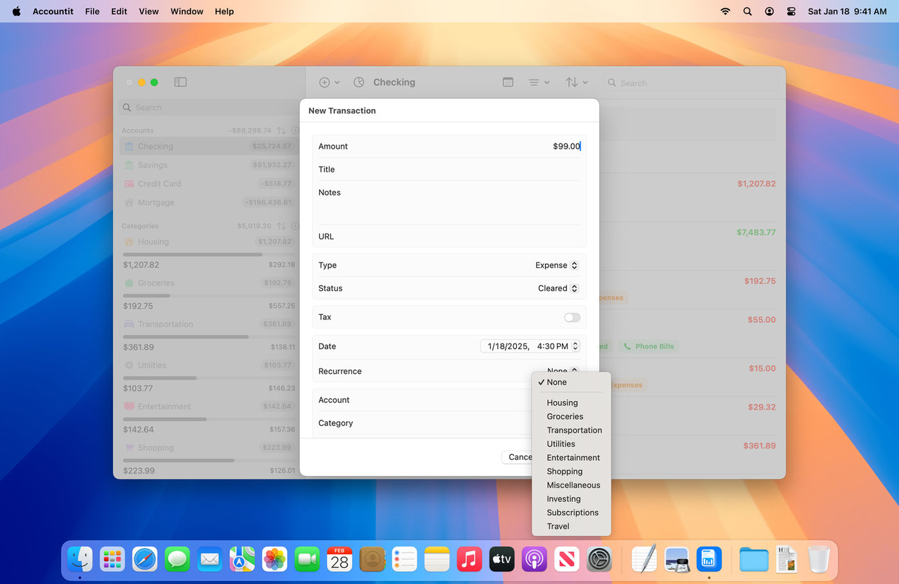Select Investing in the popup menu
The width and height of the screenshot is (899, 584).
pos(571,499)
